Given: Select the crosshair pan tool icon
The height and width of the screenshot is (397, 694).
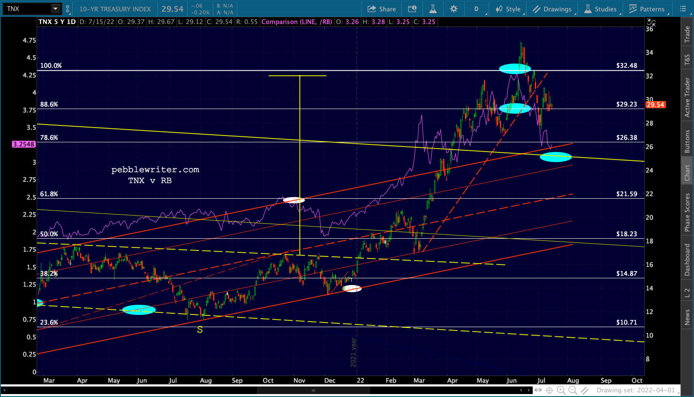Looking at the screenshot, I should [x=549, y=390].
